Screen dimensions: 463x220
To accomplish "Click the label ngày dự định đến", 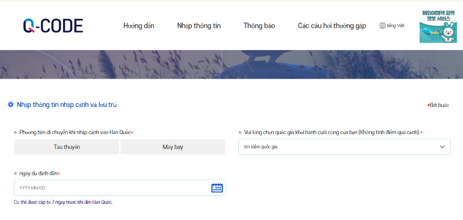I will coord(39,173).
